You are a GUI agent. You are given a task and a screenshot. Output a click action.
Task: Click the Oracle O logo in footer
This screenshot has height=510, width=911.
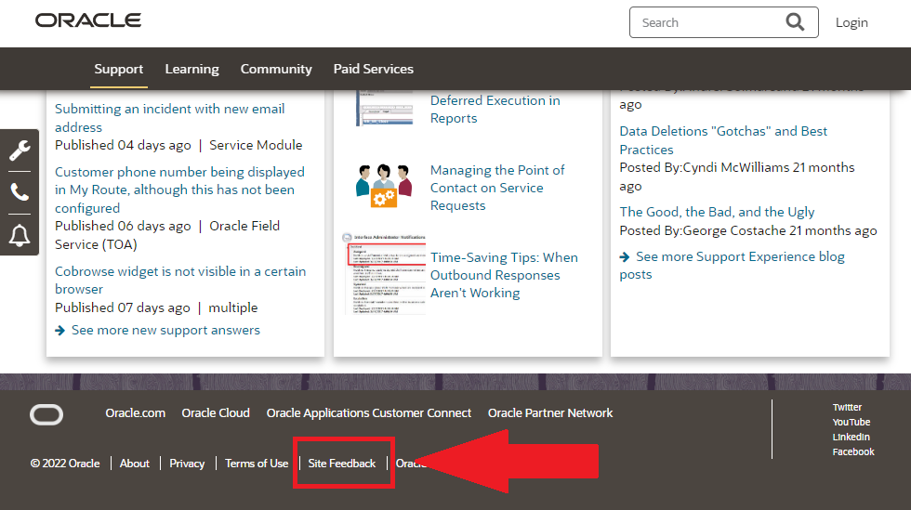pos(46,414)
